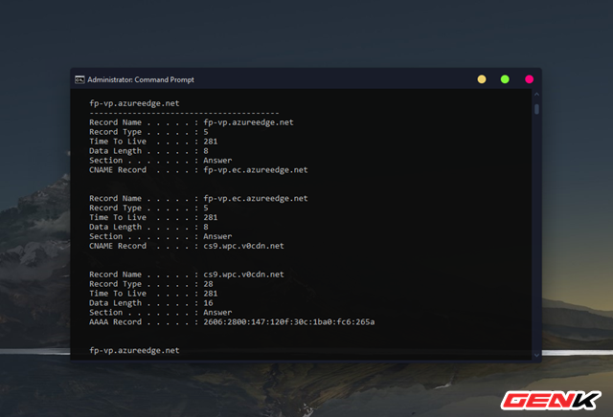
Task: Click Time To Live 281 in third record
Action: tap(211, 294)
